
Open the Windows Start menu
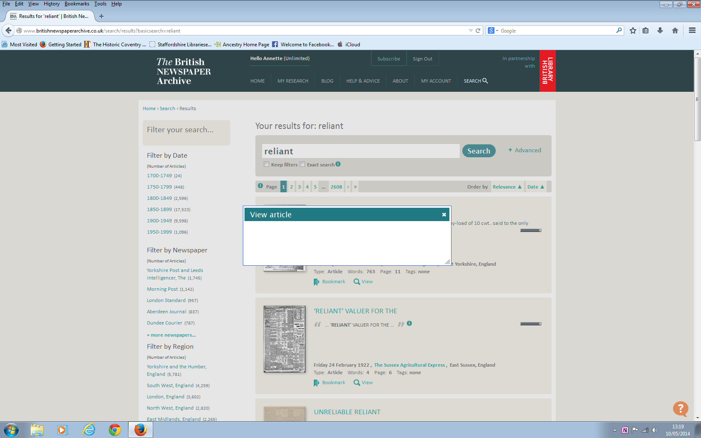(11, 430)
